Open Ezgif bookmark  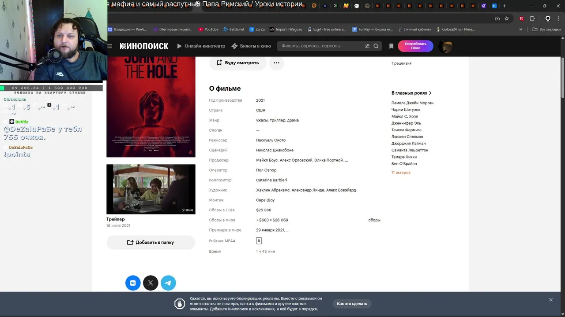326,29
